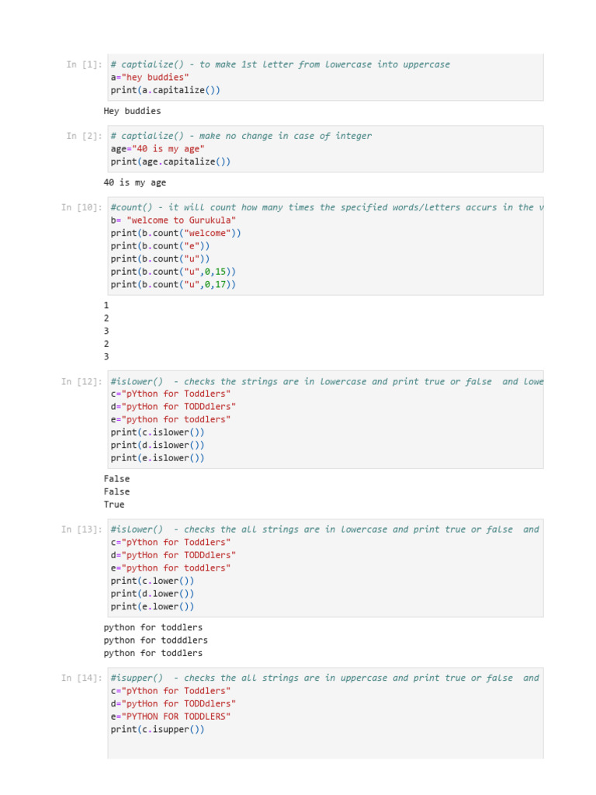
Task: Click the b= "welcome to Gurukula" line
Action: [x=173, y=220]
